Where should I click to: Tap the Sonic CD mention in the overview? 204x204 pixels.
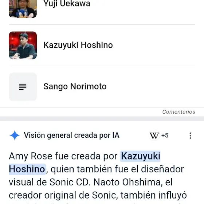click(70, 182)
